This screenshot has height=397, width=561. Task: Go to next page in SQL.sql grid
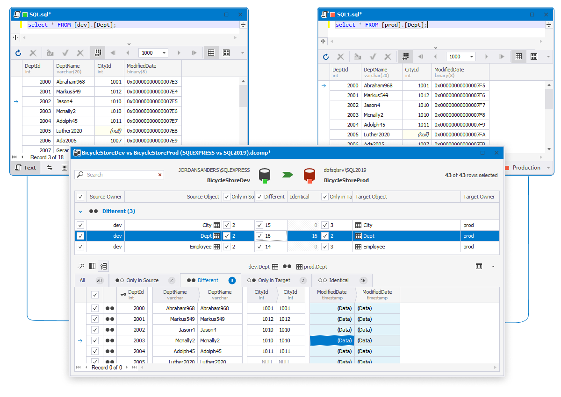(179, 53)
